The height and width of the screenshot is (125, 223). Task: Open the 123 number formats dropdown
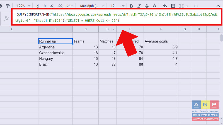click(69, 6)
